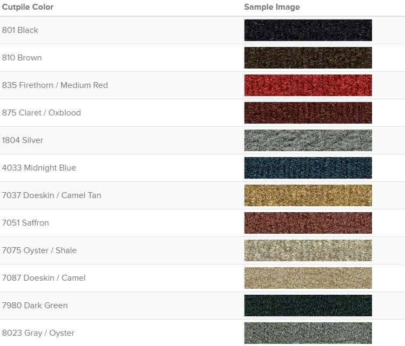This screenshot has width=405, height=346.
Task: Select the 7980 Dark Green label
Action: pos(35,306)
